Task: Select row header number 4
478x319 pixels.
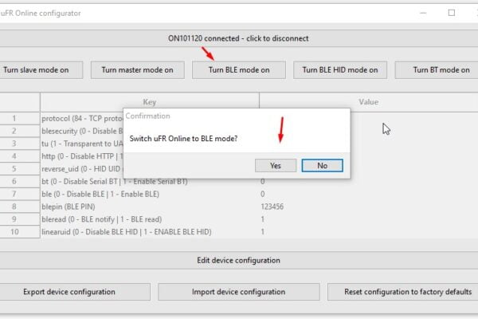Action: coord(20,156)
